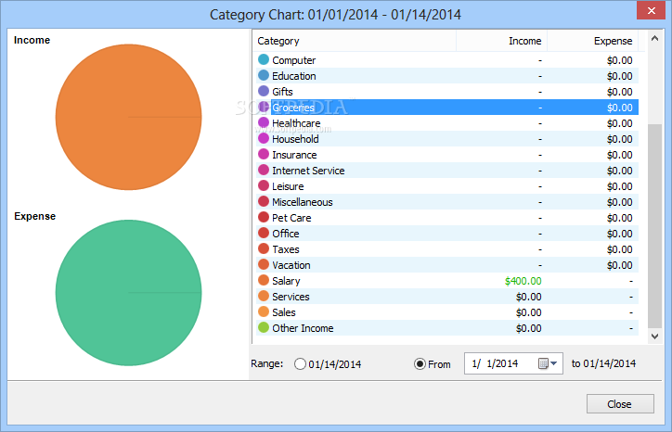Select the Office row label
This screenshot has height=432, width=672.
pos(286,234)
